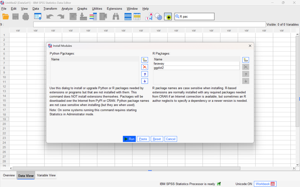Open the Extensions menu
This screenshot has height=187, width=300.
pyautogui.click(x=115, y=9)
